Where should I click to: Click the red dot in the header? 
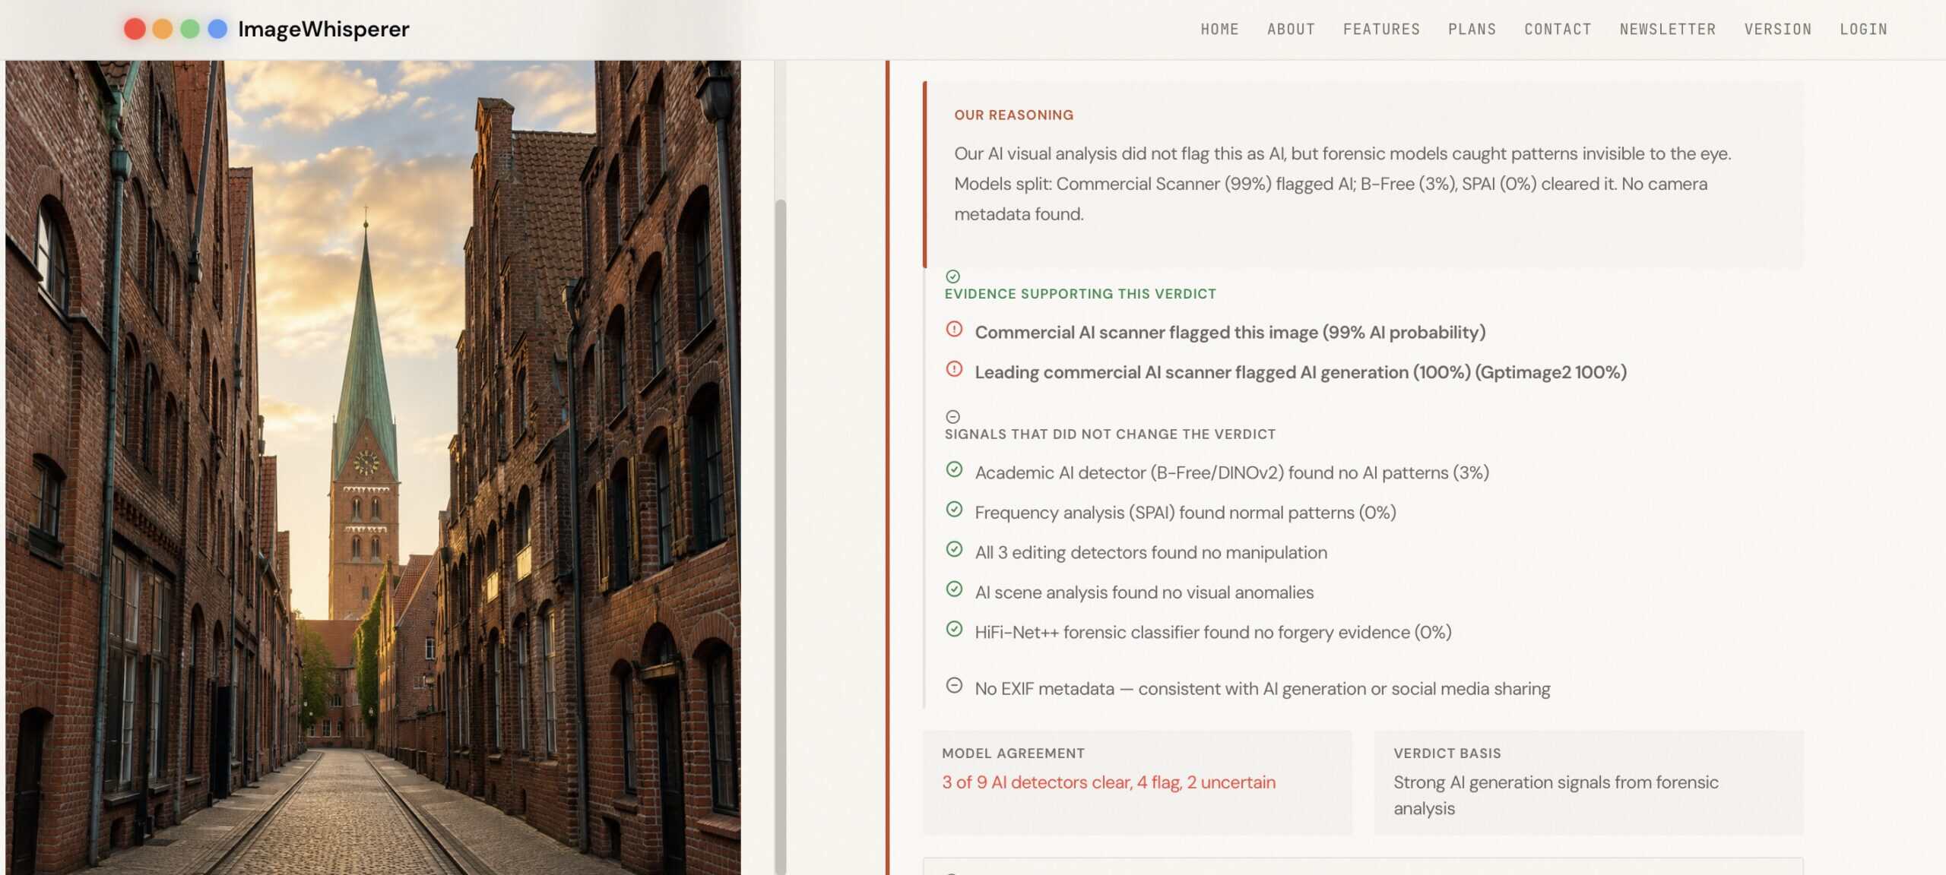(x=135, y=29)
